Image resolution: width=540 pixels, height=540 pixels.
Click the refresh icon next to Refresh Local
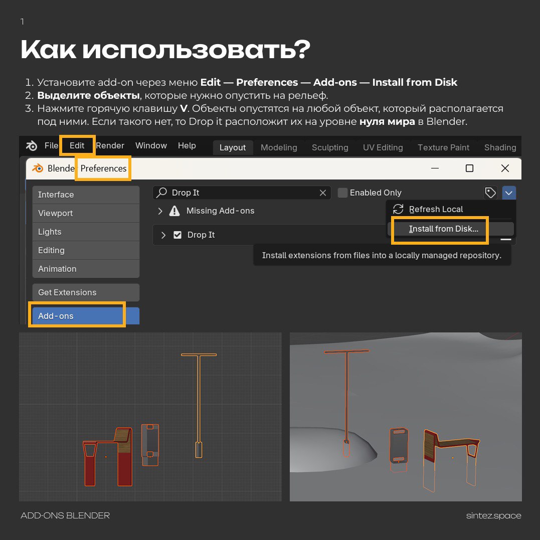pyautogui.click(x=398, y=209)
